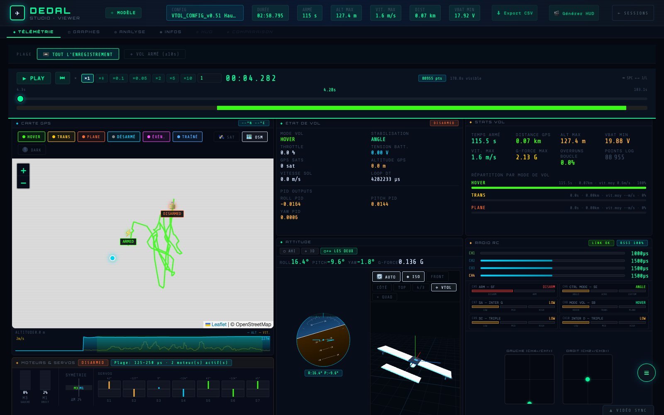664x415 pixels.
Task: Click the Export CSV download button
Action: [x=515, y=13]
